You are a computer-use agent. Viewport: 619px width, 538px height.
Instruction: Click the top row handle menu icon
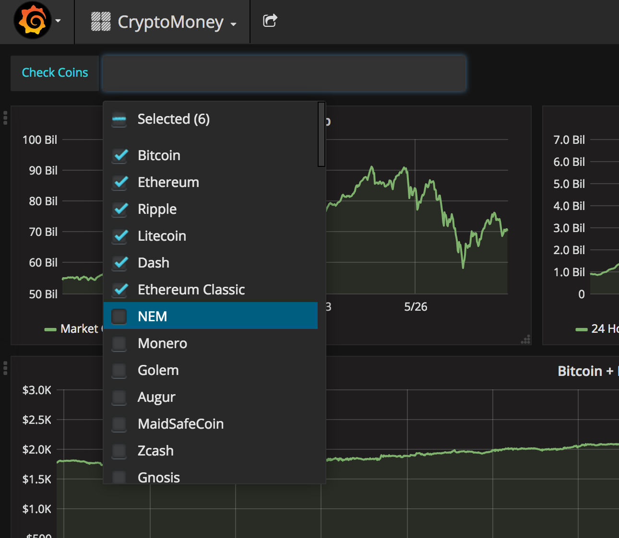pos(5,118)
